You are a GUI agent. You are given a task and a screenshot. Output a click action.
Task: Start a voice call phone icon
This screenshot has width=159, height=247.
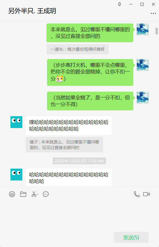(137, 194)
